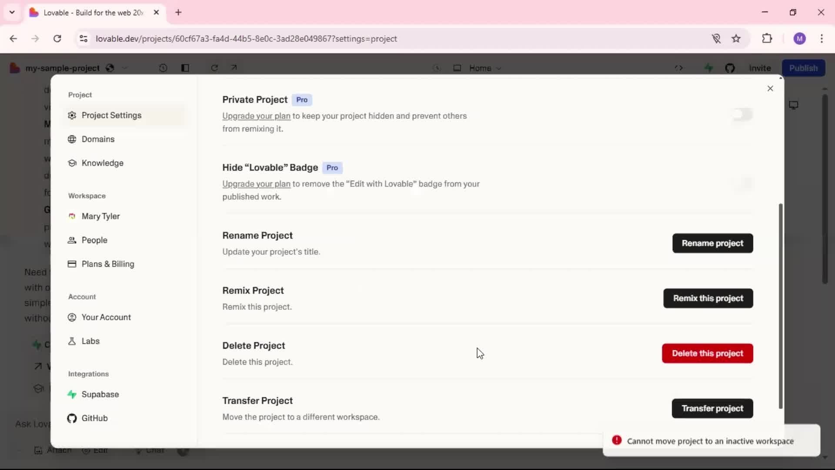Viewport: 835px width, 470px height.
Task: Toggle the Private Project switch
Action: pos(742,115)
